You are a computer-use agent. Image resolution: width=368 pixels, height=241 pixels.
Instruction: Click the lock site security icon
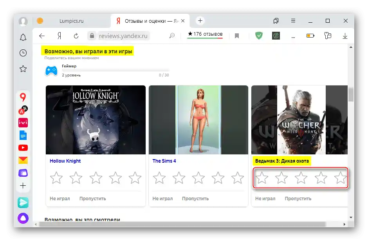92,36
